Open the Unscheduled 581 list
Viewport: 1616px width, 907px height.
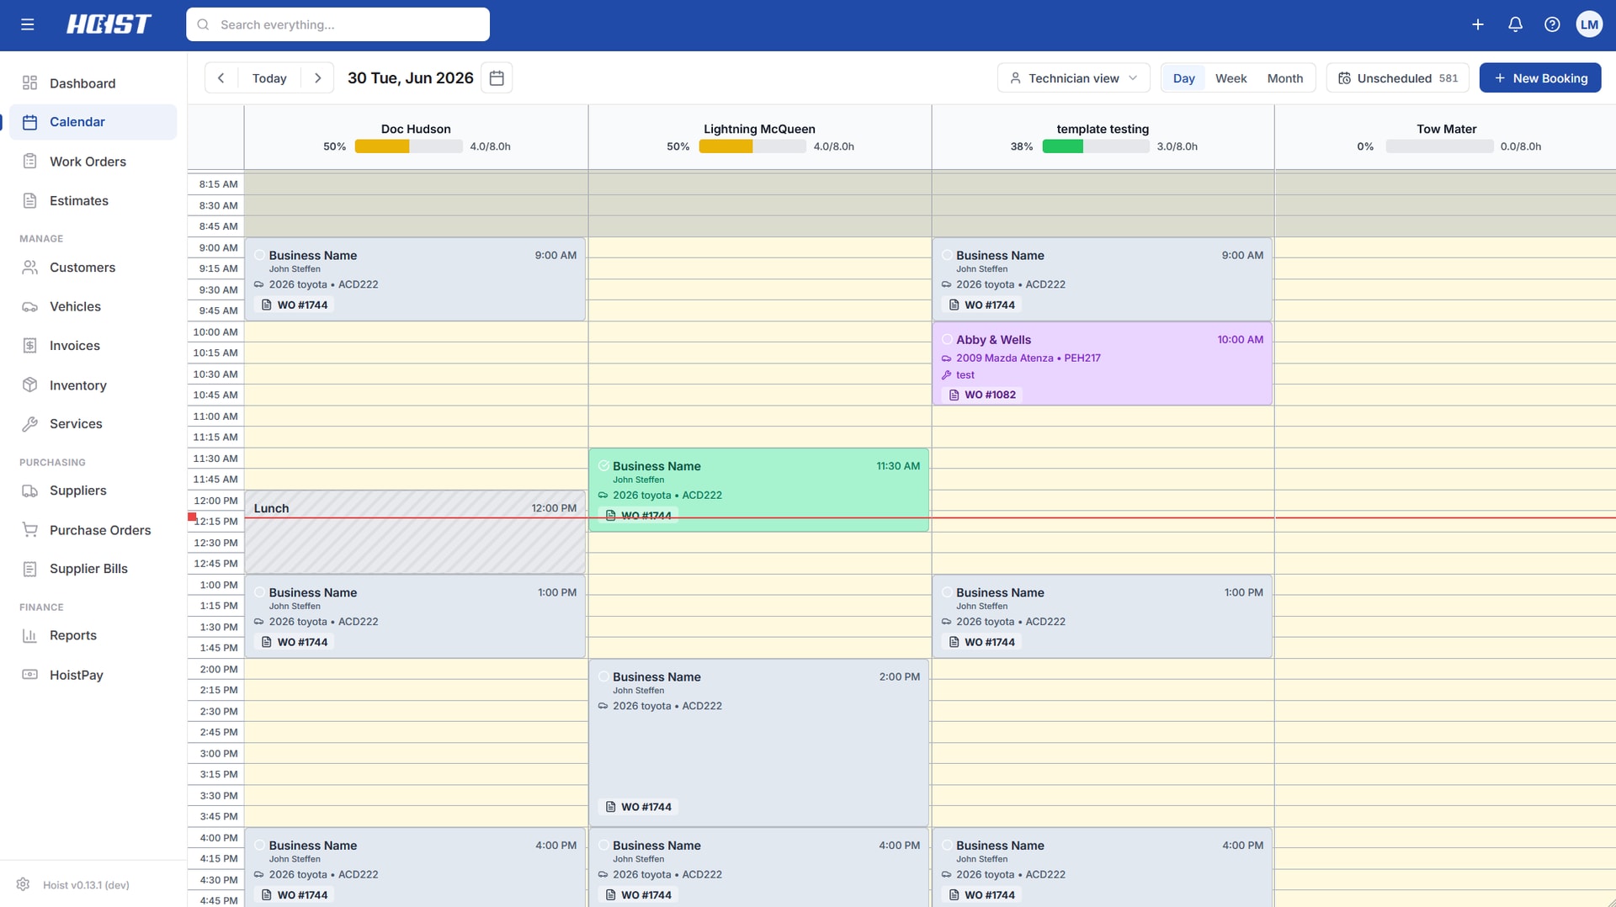(x=1397, y=78)
